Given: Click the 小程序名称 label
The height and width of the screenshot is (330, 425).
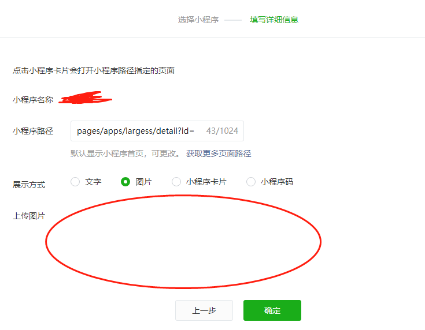Looking at the screenshot, I should point(33,100).
